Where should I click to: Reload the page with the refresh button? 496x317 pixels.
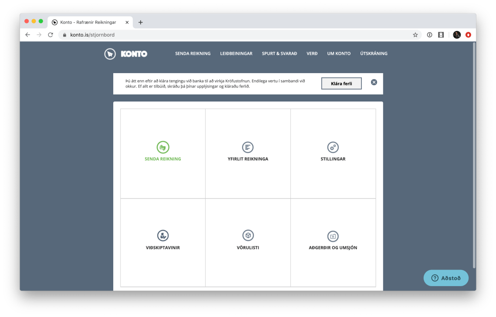(x=51, y=35)
